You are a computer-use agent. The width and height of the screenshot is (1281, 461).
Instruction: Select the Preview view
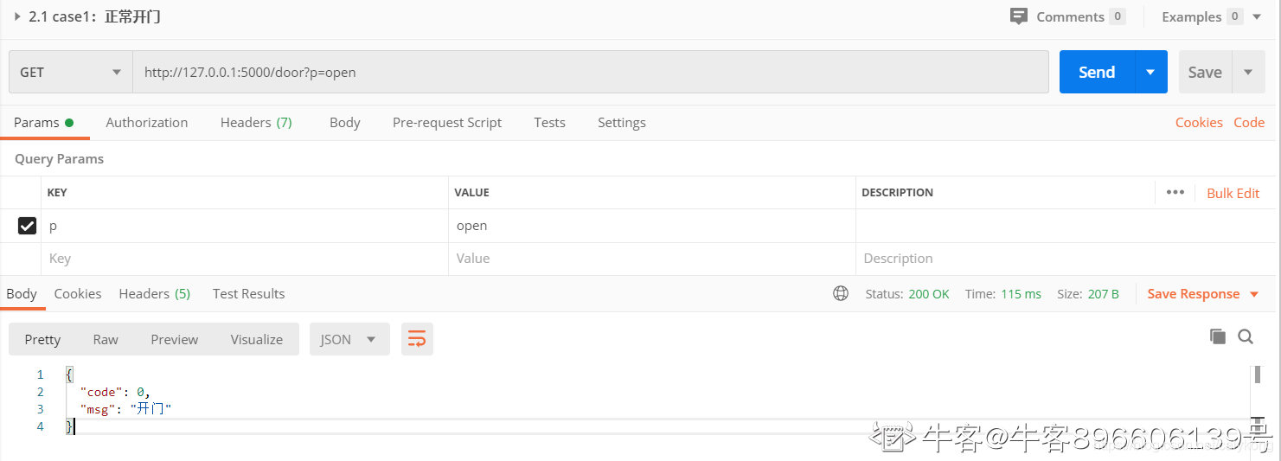175,339
